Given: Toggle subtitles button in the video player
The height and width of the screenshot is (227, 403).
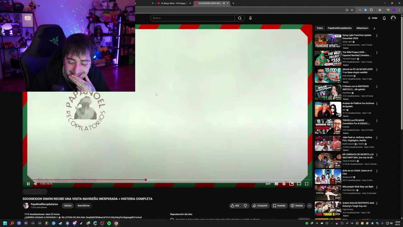Looking at the screenshot, I should coord(276,184).
